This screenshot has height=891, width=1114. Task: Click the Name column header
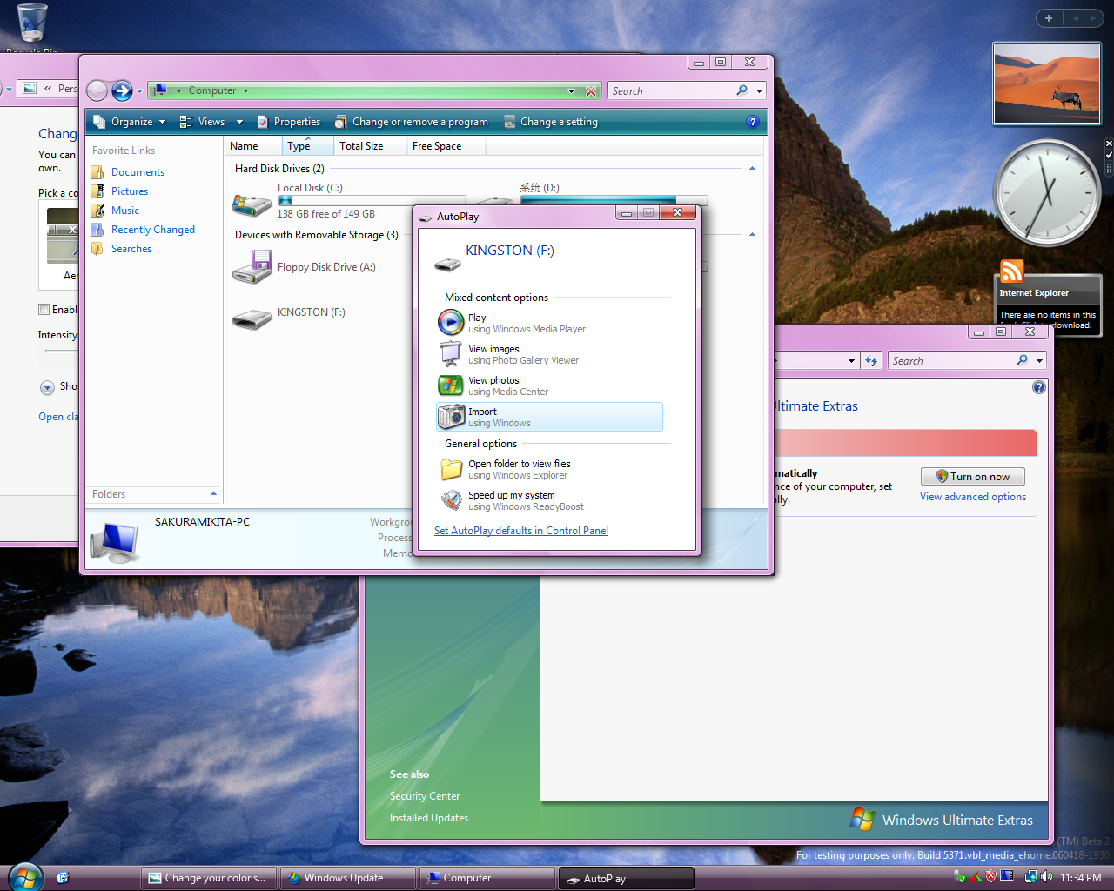coord(253,146)
